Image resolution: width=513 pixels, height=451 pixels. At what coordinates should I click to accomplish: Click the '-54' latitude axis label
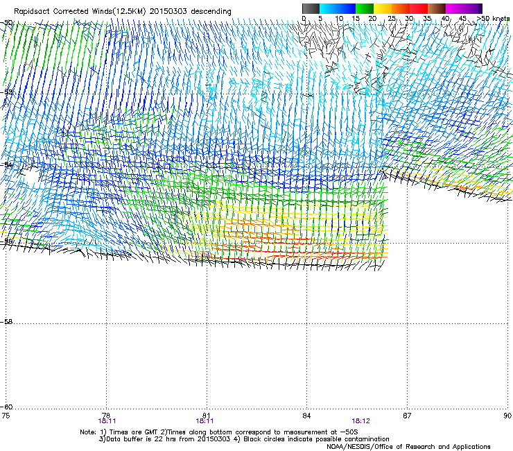pos(7,164)
